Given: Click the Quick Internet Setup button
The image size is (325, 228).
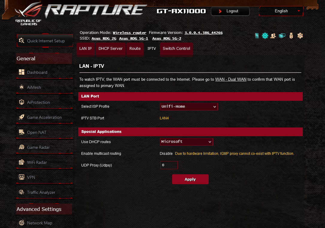Looking at the screenshot, I should pos(45,41).
